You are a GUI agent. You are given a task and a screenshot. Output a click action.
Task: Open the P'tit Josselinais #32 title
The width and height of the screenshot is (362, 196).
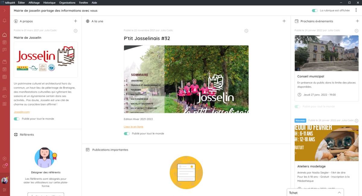point(147,39)
